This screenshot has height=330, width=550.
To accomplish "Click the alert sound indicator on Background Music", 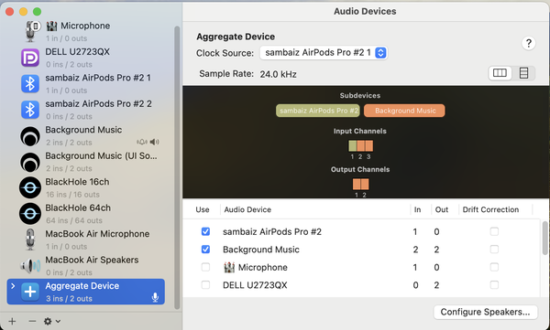I will [142, 142].
